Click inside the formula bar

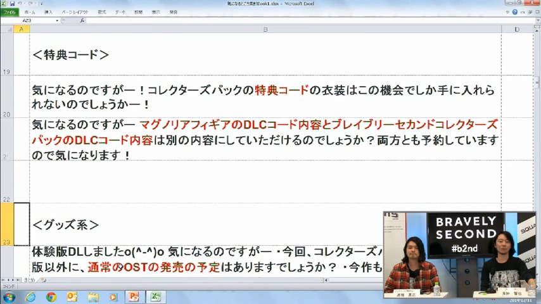[310, 20]
